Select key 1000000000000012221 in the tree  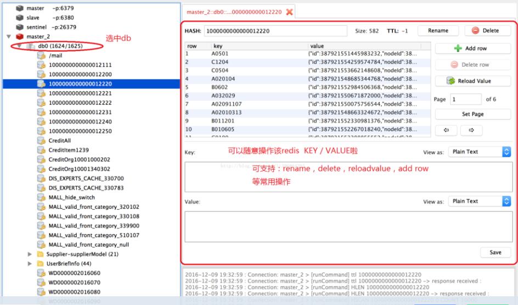click(80, 93)
